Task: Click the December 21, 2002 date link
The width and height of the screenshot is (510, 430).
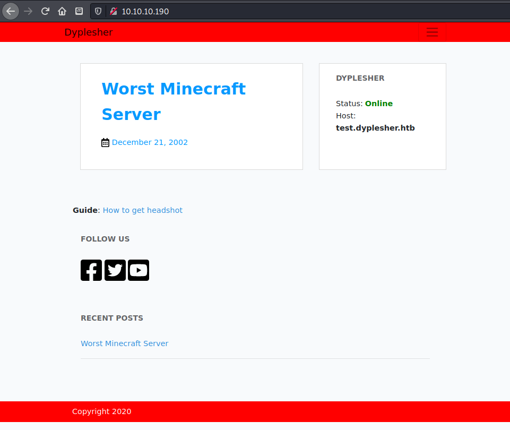Action: (x=150, y=142)
